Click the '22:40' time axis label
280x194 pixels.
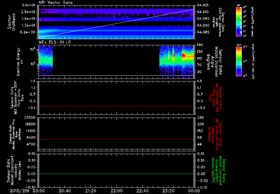point(142,191)
